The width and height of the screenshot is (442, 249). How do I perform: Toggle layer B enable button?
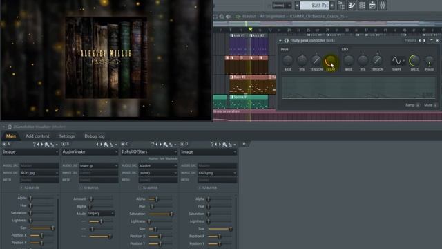[x=64, y=145]
